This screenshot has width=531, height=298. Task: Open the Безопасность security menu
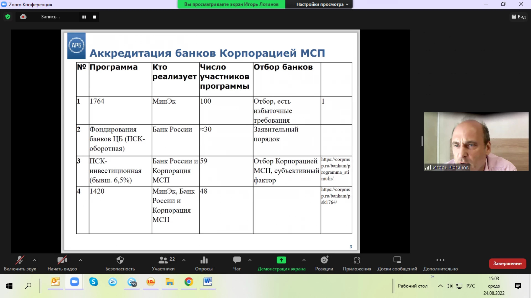[120, 263]
